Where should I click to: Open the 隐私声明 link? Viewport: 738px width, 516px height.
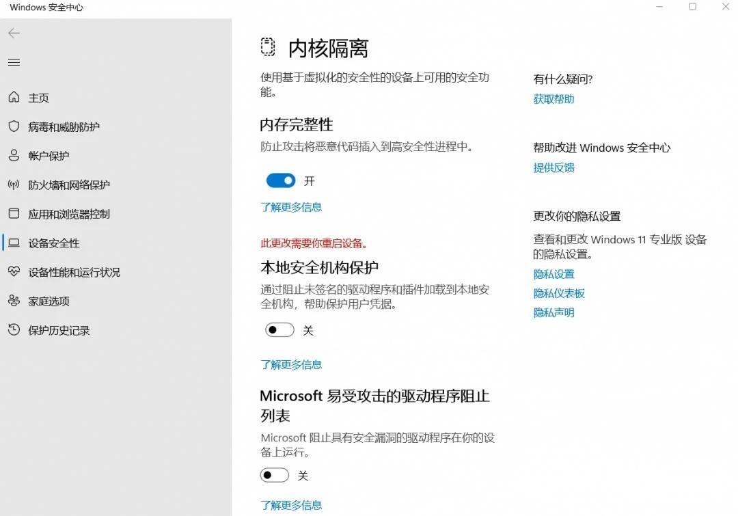point(554,312)
